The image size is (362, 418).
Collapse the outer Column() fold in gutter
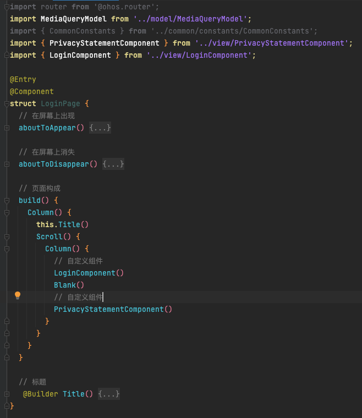click(x=7, y=213)
